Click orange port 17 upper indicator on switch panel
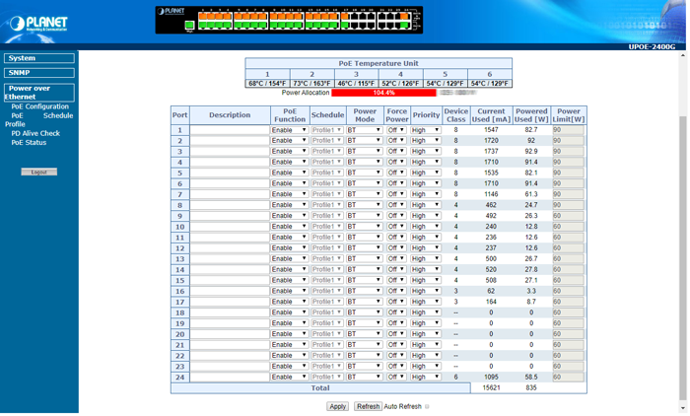 click(345, 17)
